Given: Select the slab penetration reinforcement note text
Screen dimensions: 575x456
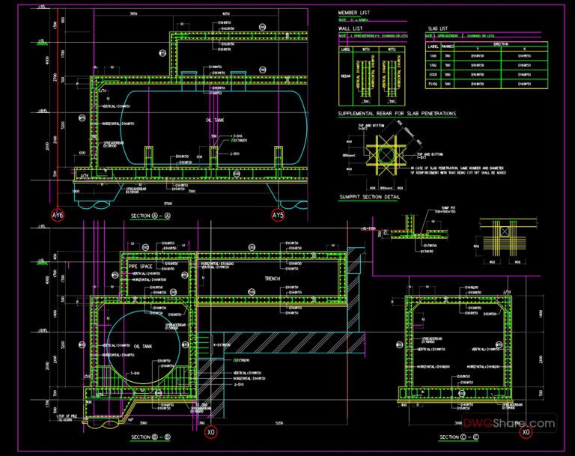Looking at the screenshot, I should (x=458, y=170).
